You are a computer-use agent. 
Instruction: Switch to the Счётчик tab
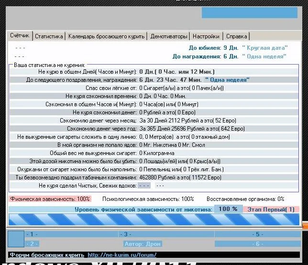point(20,36)
